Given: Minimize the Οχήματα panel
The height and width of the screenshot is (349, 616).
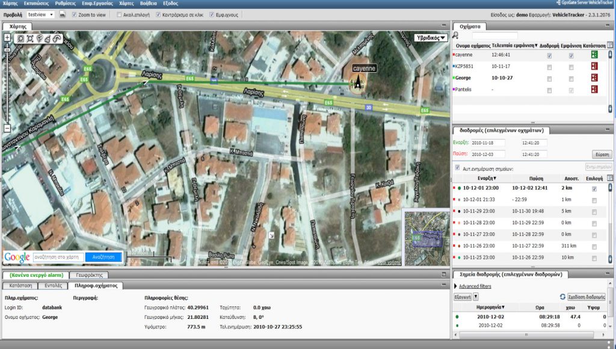Looking at the screenshot, I should click(608, 25).
